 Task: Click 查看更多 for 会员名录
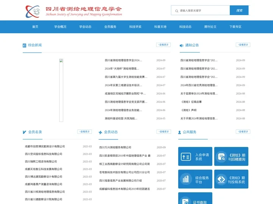coord(85,132)
